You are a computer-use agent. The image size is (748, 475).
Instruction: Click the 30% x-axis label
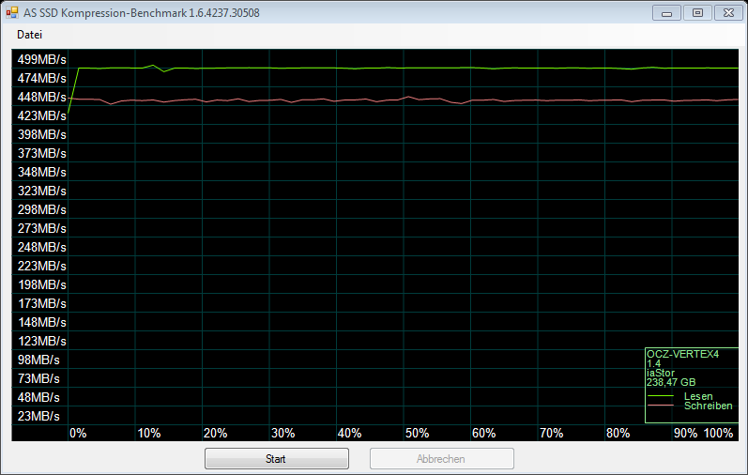tap(282, 433)
